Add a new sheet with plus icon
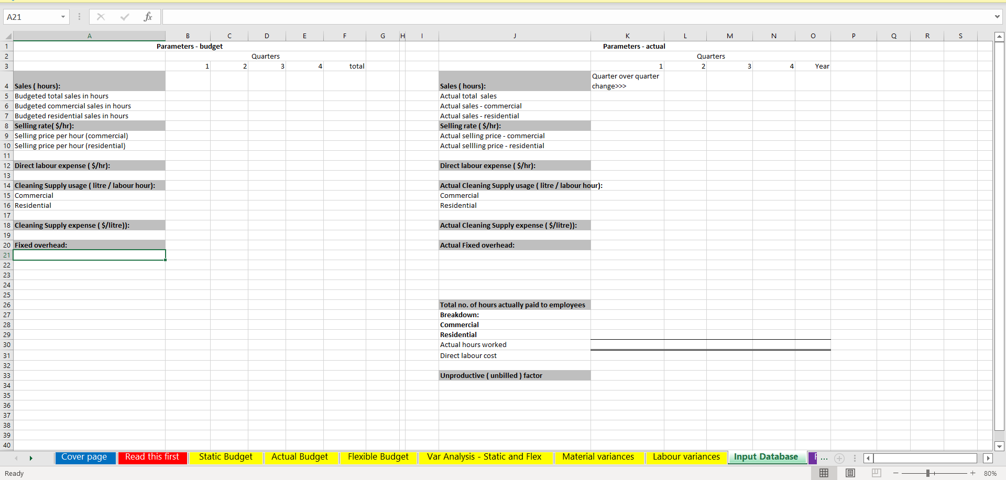Image resolution: width=1006 pixels, height=480 pixels. (x=839, y=458)
